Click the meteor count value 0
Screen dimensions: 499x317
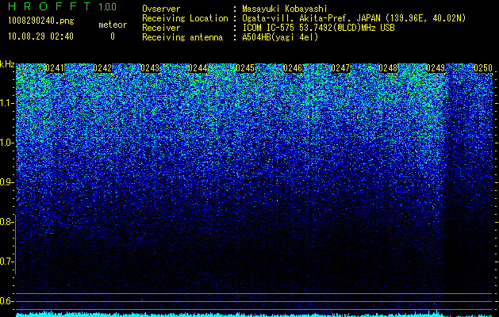tap(113, 36)
